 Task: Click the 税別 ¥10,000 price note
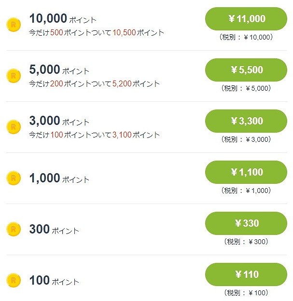coord(246,37)
